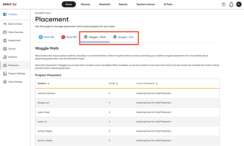Image resolution: width=244 pixels, height=146 pixels.
Task: Click the Math 180 blue arrow icon
Action: [41, 37]
